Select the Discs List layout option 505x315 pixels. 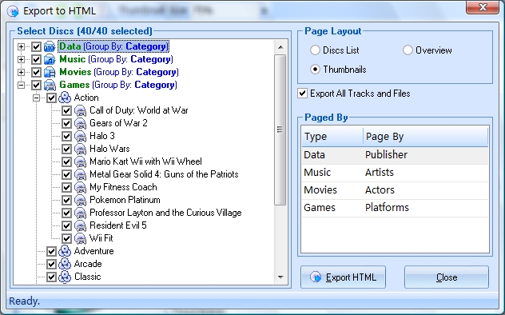point(315,50)
